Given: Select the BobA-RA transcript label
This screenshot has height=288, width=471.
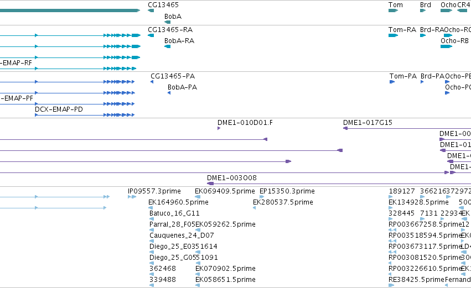Looking at the screenshot, I should [179, 41].
